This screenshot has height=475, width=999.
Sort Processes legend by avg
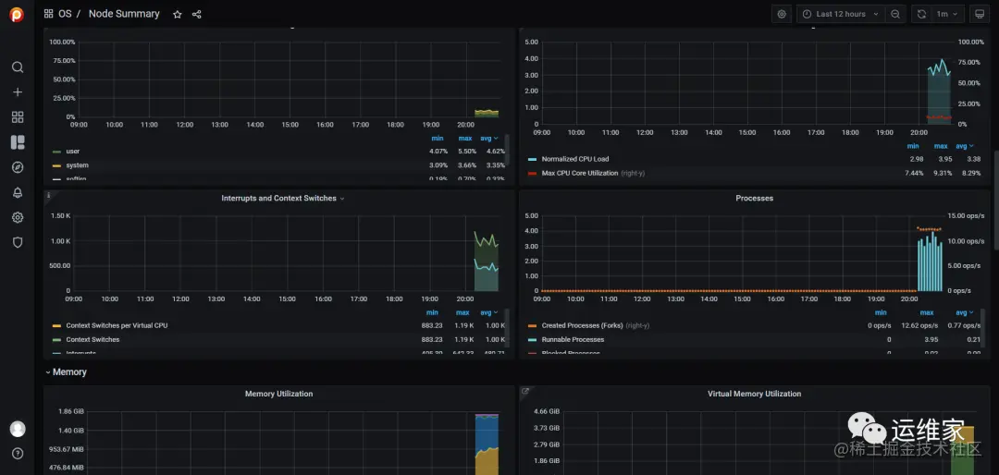(x=964, y=312)
